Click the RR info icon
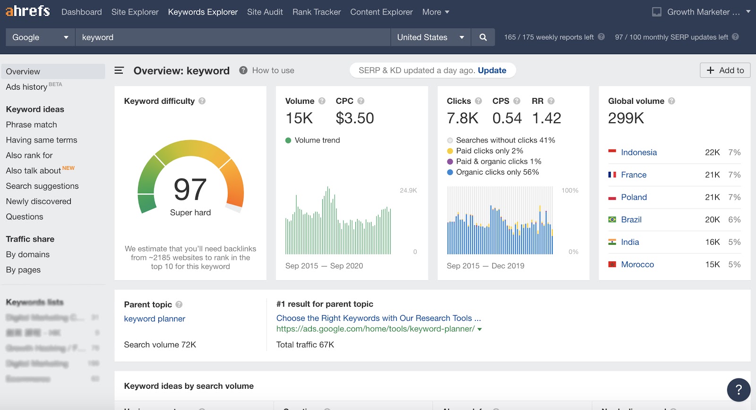The image size is (756, 410). coord(551,101)
